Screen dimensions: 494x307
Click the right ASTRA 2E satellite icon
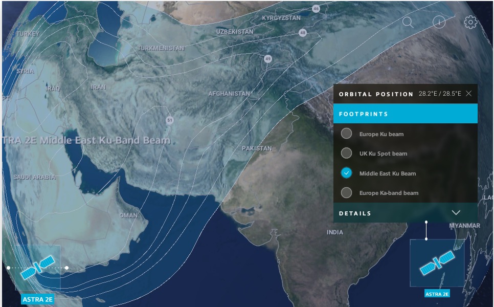click(437, 263)
